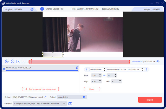
Task: Expand the Save to path dropdown
Action: [x=64, y=103]
